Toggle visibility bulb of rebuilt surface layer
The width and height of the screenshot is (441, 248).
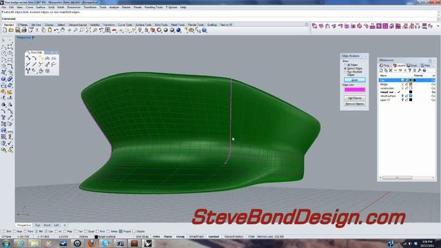[x=402, y=96]
